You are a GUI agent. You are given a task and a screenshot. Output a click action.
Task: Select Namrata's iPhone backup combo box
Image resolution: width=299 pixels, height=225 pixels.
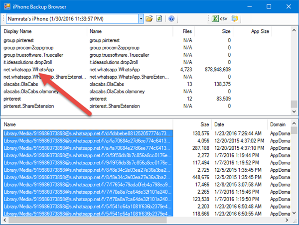point(75,19)
